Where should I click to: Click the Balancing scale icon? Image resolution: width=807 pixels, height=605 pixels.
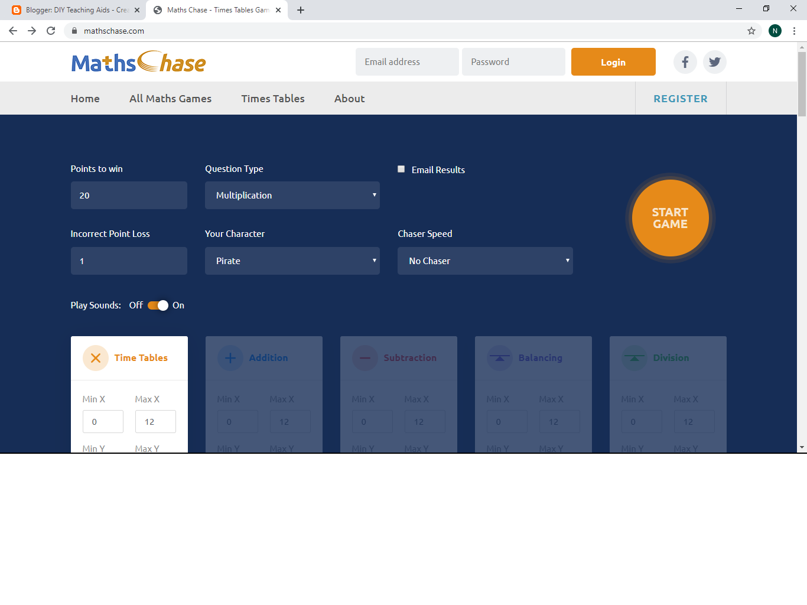click(500, 358)
